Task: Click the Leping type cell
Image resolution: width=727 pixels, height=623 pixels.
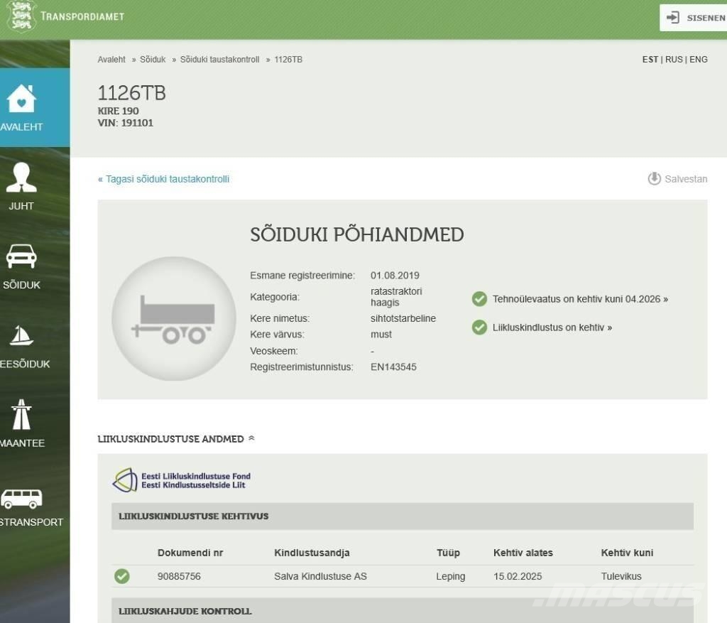Action: tap(451, 576)
